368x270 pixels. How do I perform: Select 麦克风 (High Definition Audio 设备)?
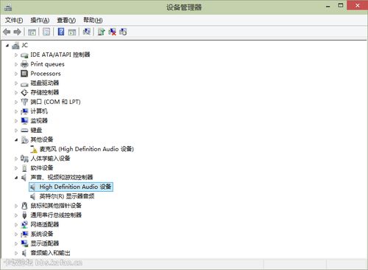(87, 149)
